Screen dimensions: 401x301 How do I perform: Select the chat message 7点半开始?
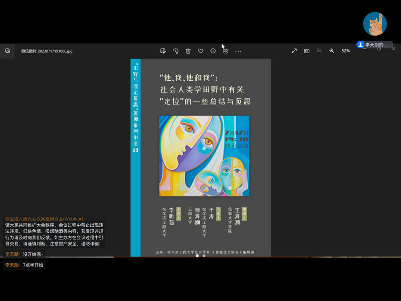point(33,265)
